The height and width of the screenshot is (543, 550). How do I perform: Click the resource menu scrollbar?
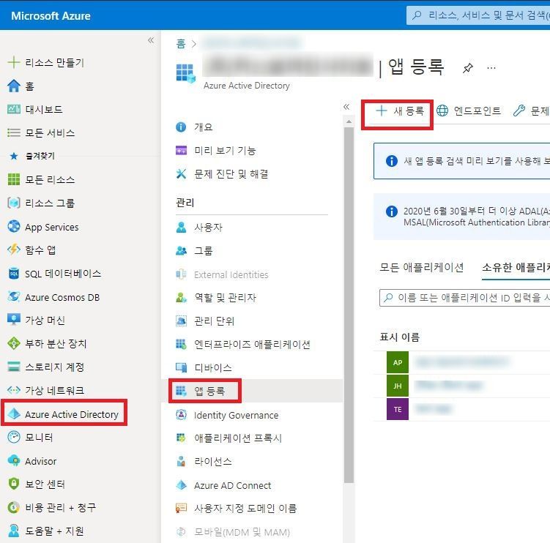tap(349, 305)
